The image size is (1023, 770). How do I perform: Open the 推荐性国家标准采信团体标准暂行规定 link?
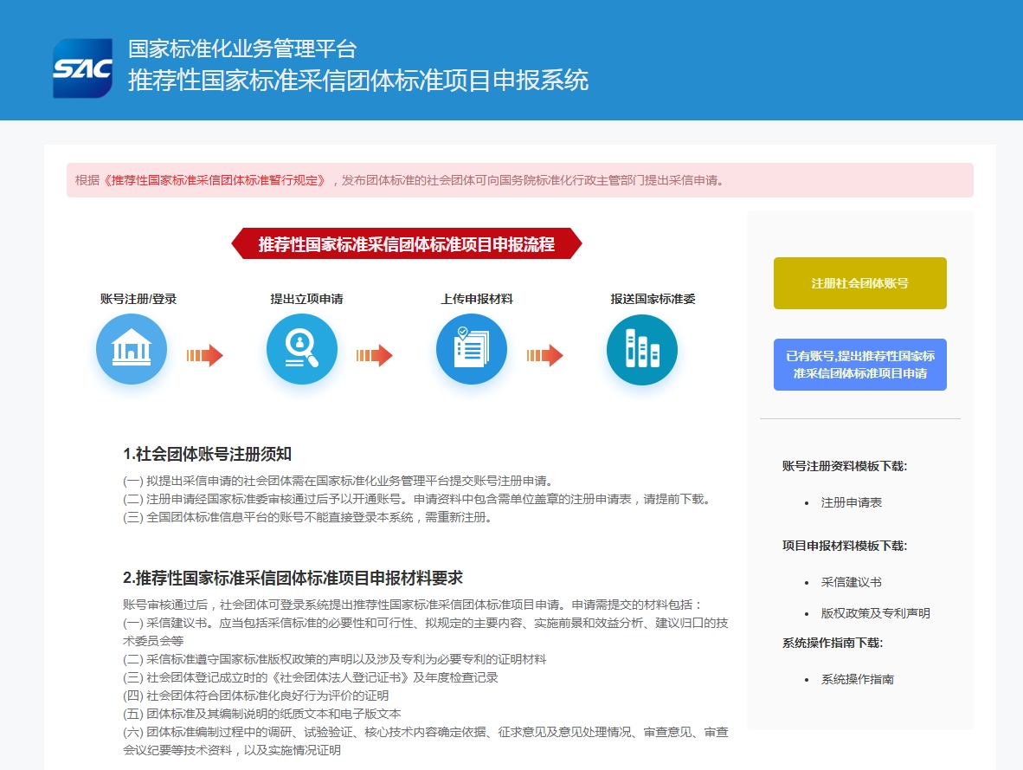click(216, 180)
